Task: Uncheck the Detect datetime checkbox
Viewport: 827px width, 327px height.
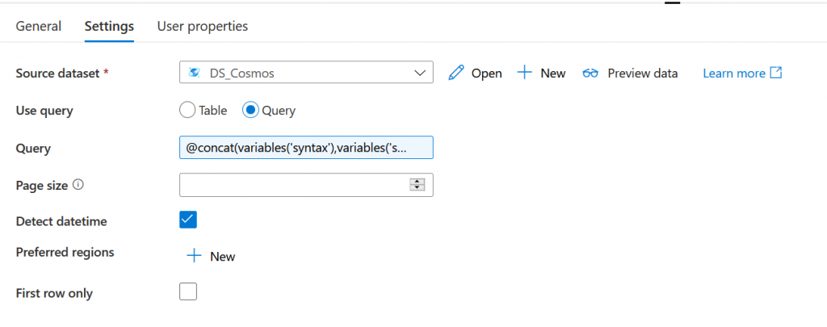Action: 188,220
